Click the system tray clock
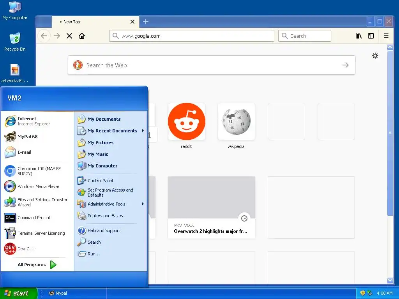The image size is (399, 299). coord(385,293)
